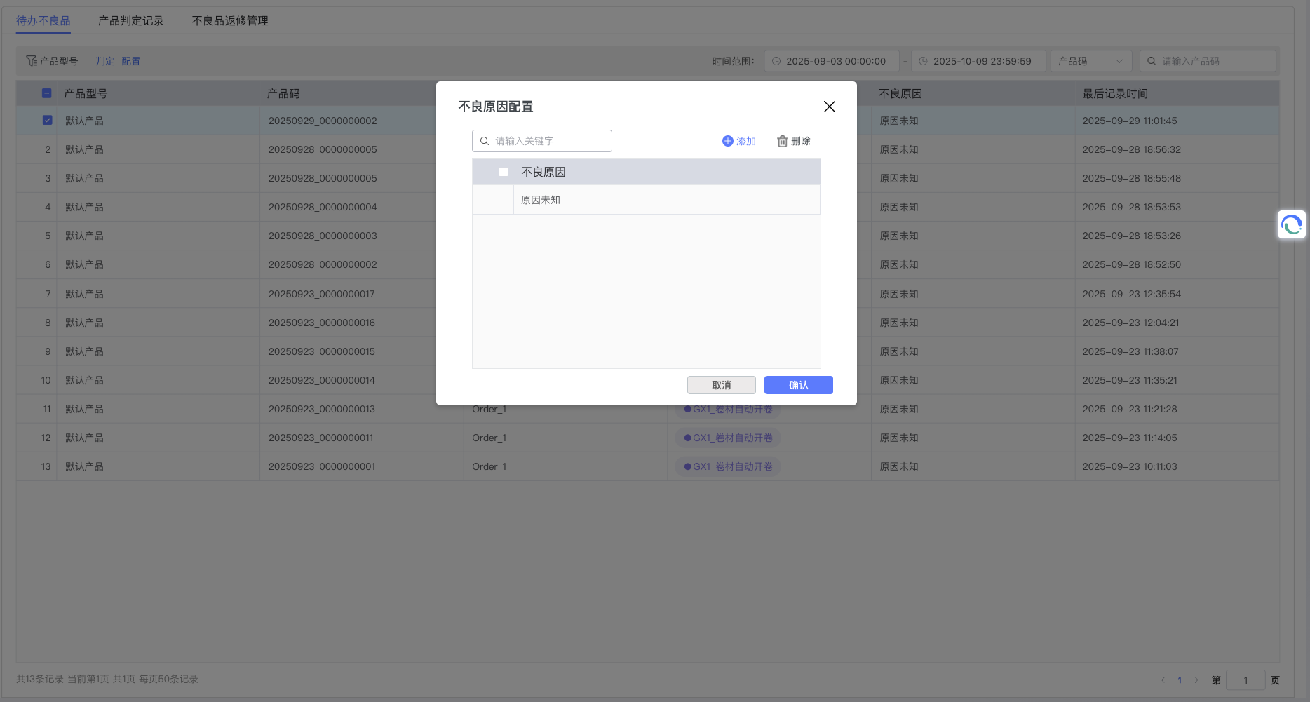
Task: Click the 确认 button
Action: pos(798,385)
